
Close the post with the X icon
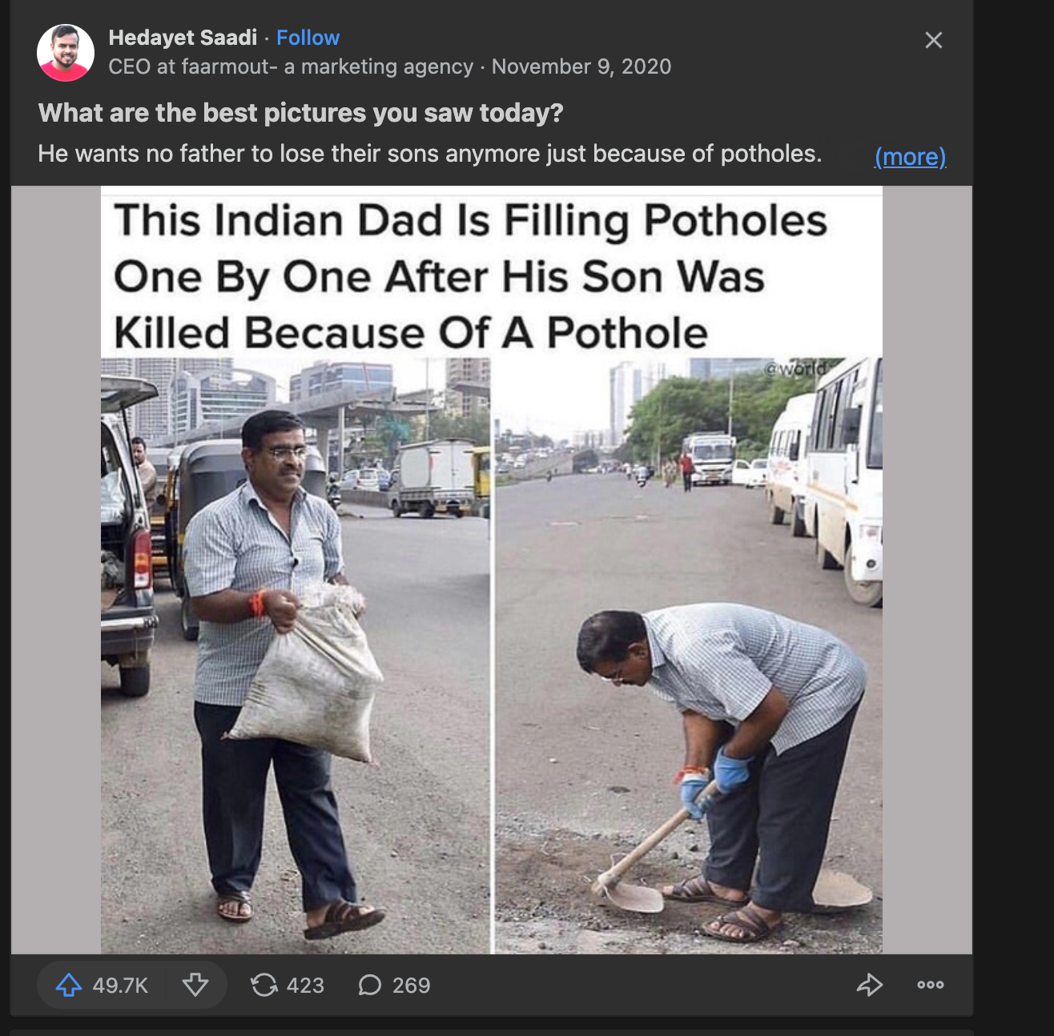coord(933,40)
